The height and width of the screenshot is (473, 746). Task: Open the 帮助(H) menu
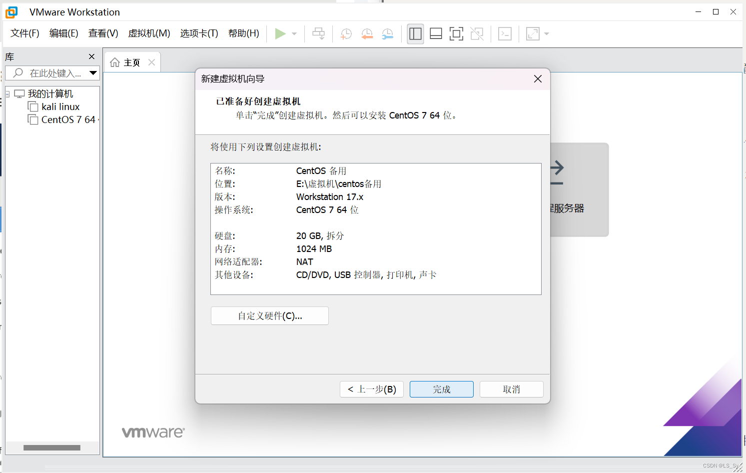pyautogui.click(x=244, y=33)
